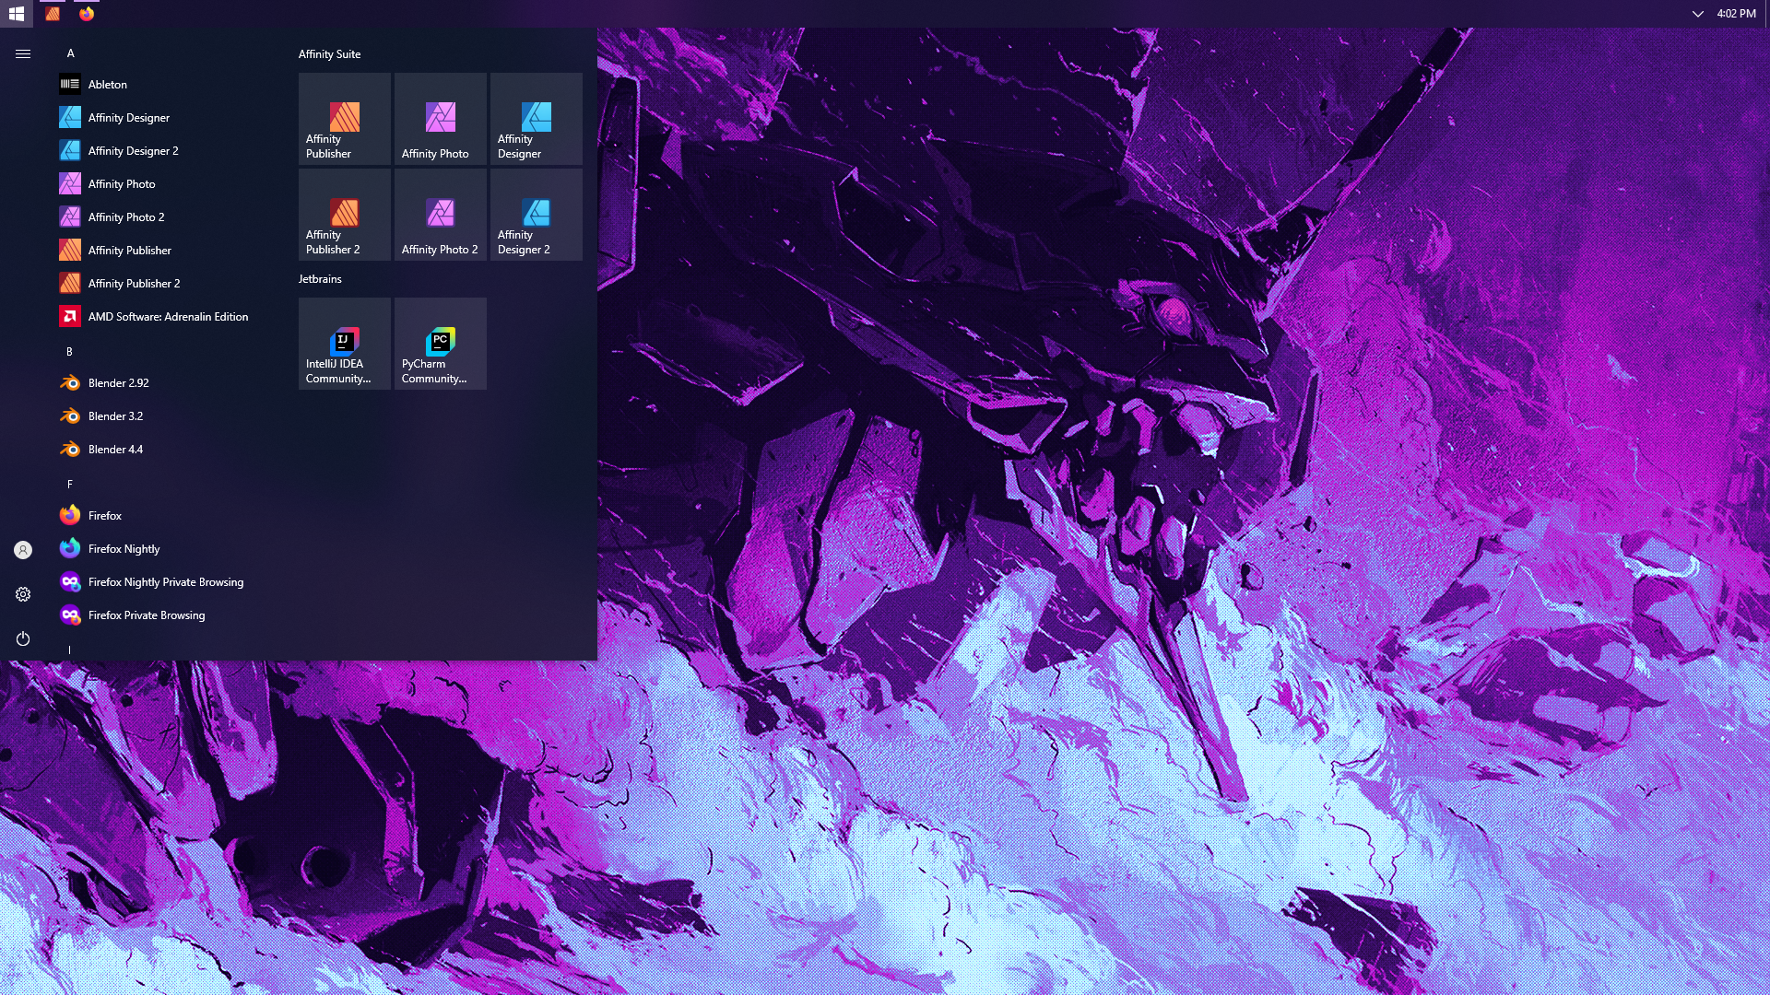Click the Windows Start button

click(x=17, y=14)
